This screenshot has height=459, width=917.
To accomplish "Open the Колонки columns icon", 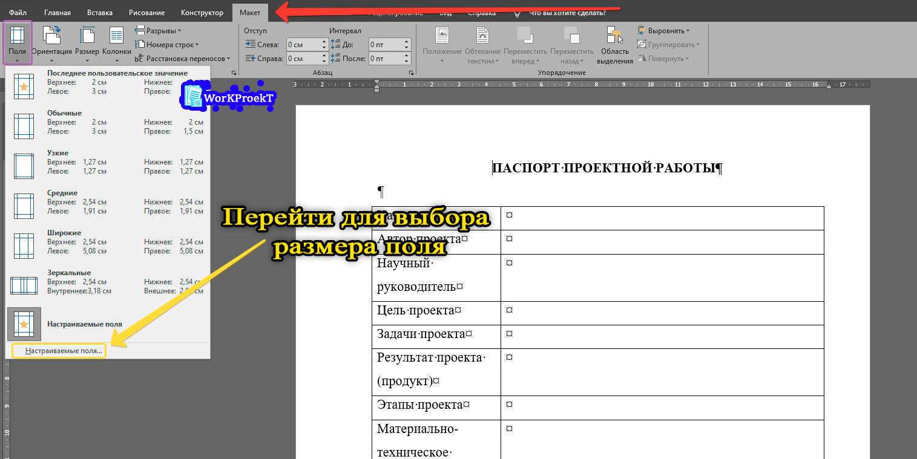I will (x=116, y=37).
